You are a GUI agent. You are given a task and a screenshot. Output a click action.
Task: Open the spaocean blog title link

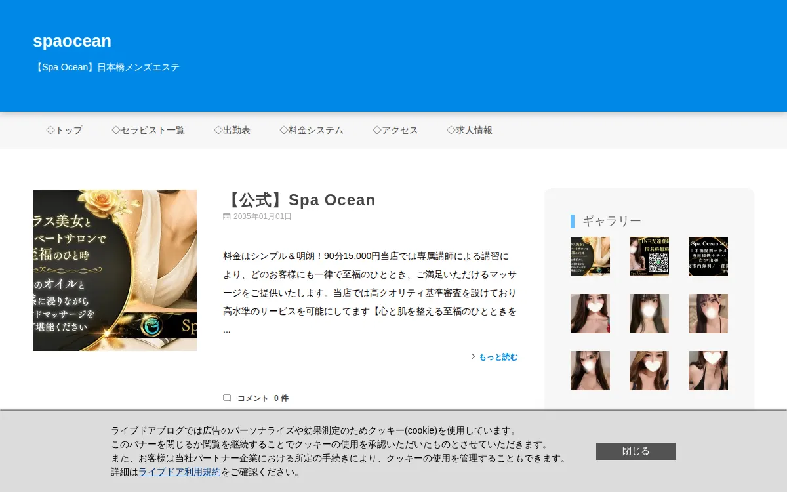[x=72, y=41]
